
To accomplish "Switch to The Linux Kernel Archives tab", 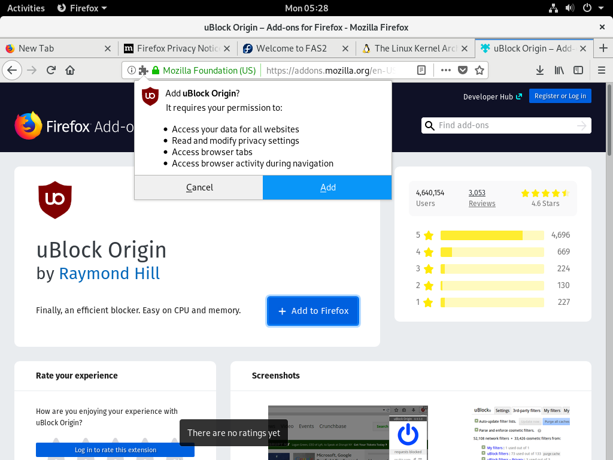I will click(414, 49).
